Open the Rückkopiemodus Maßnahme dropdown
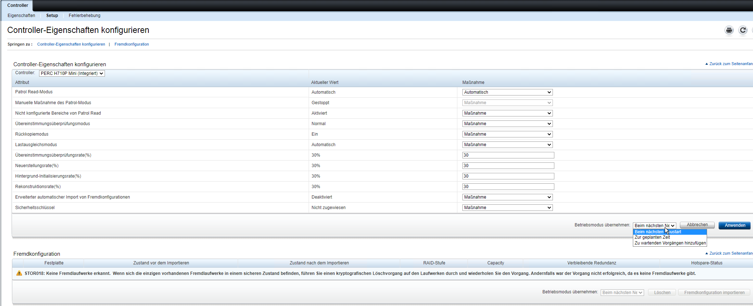The width and height of the screenshot is (753, 306). pyautogui.click(x=507, y=134)
